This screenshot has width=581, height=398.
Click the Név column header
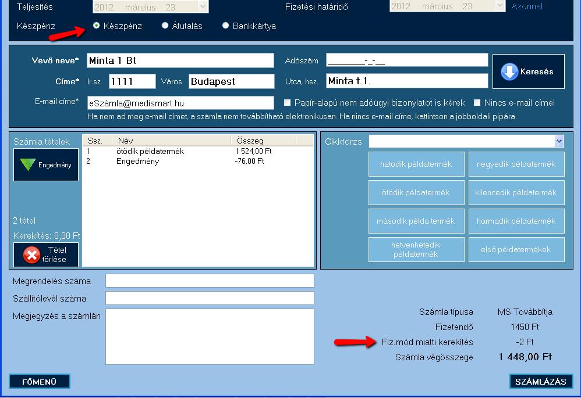(x=172, y=141)
